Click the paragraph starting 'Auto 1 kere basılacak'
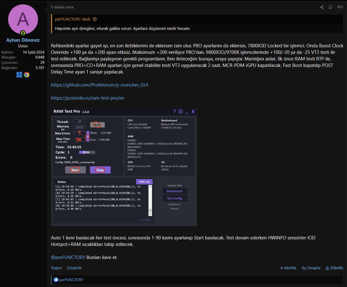The height and width of the screenshot is (287, 347). [183, 241]
